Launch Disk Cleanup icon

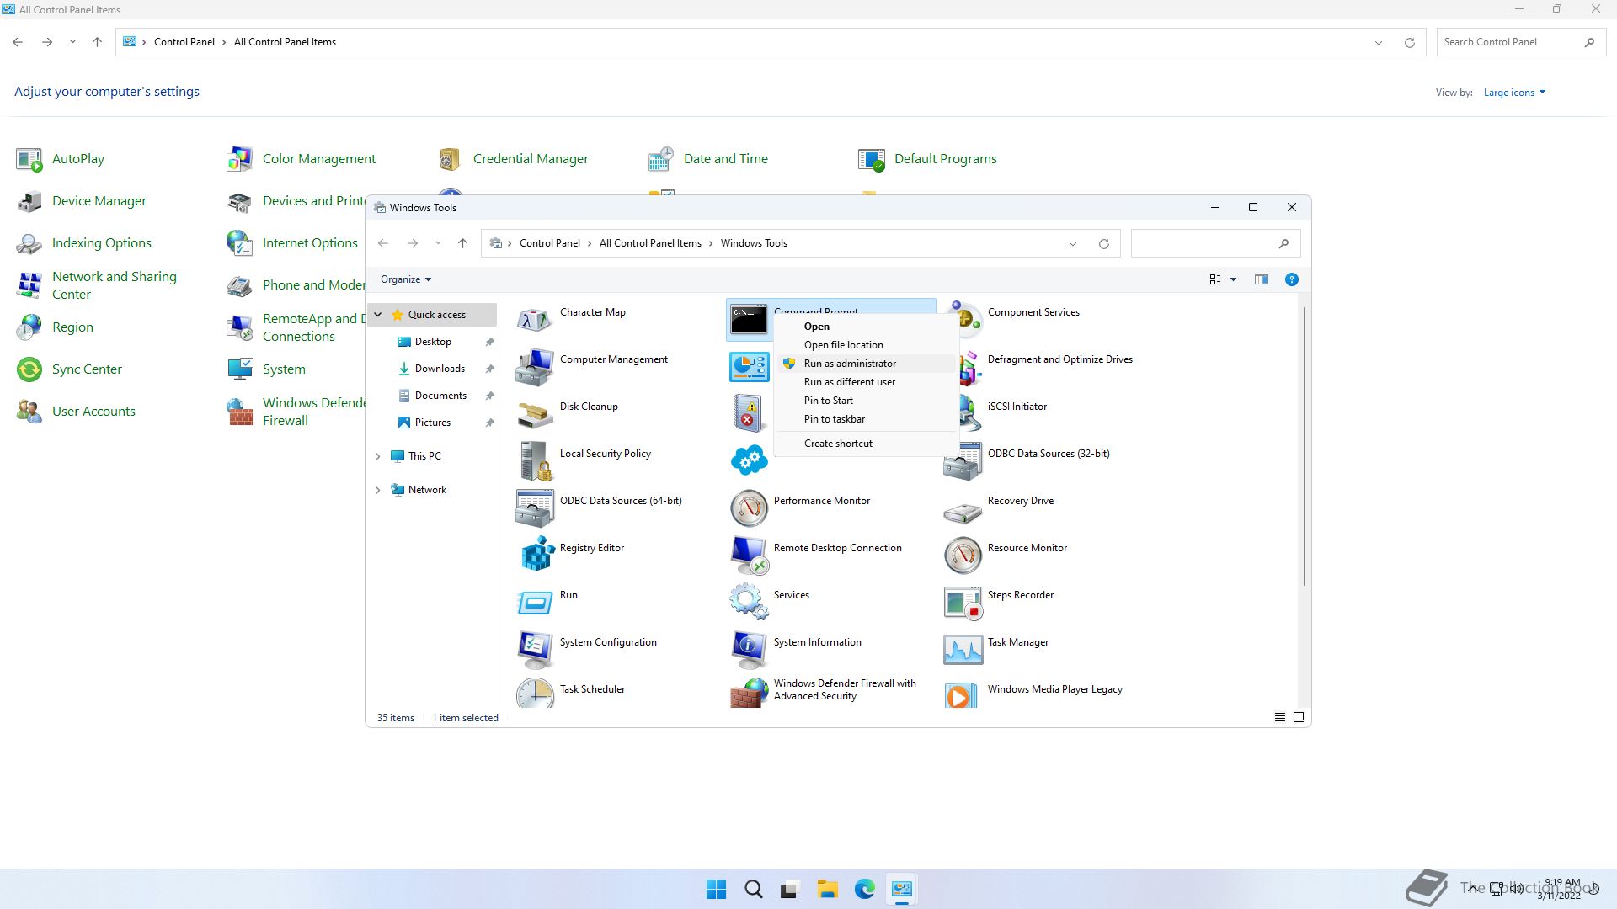[535, 414]
